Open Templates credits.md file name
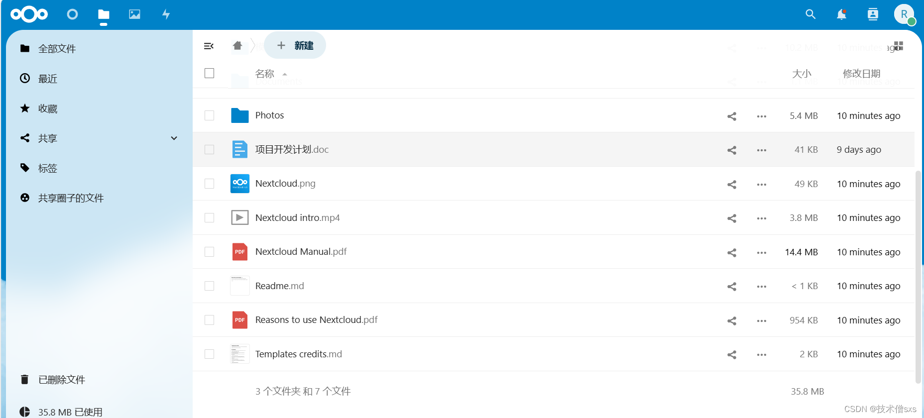 [298, 354]
